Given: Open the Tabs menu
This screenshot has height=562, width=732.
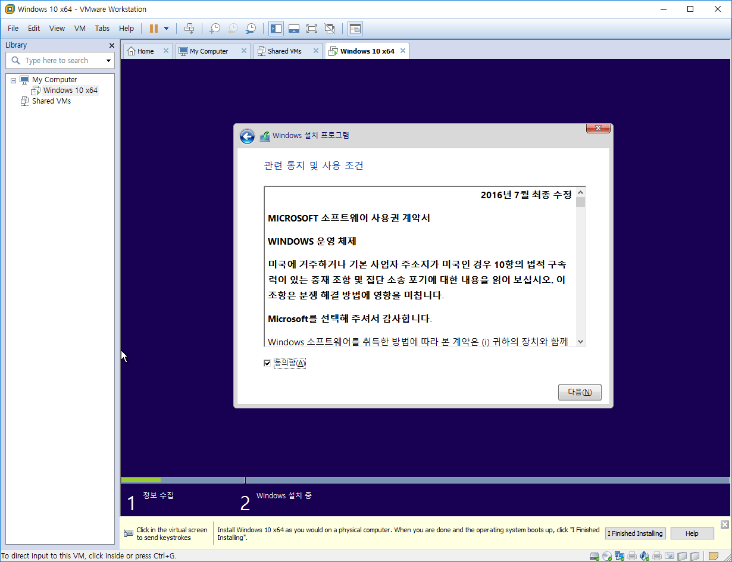Looking at the screenshot, I should (x=102, y=28).
